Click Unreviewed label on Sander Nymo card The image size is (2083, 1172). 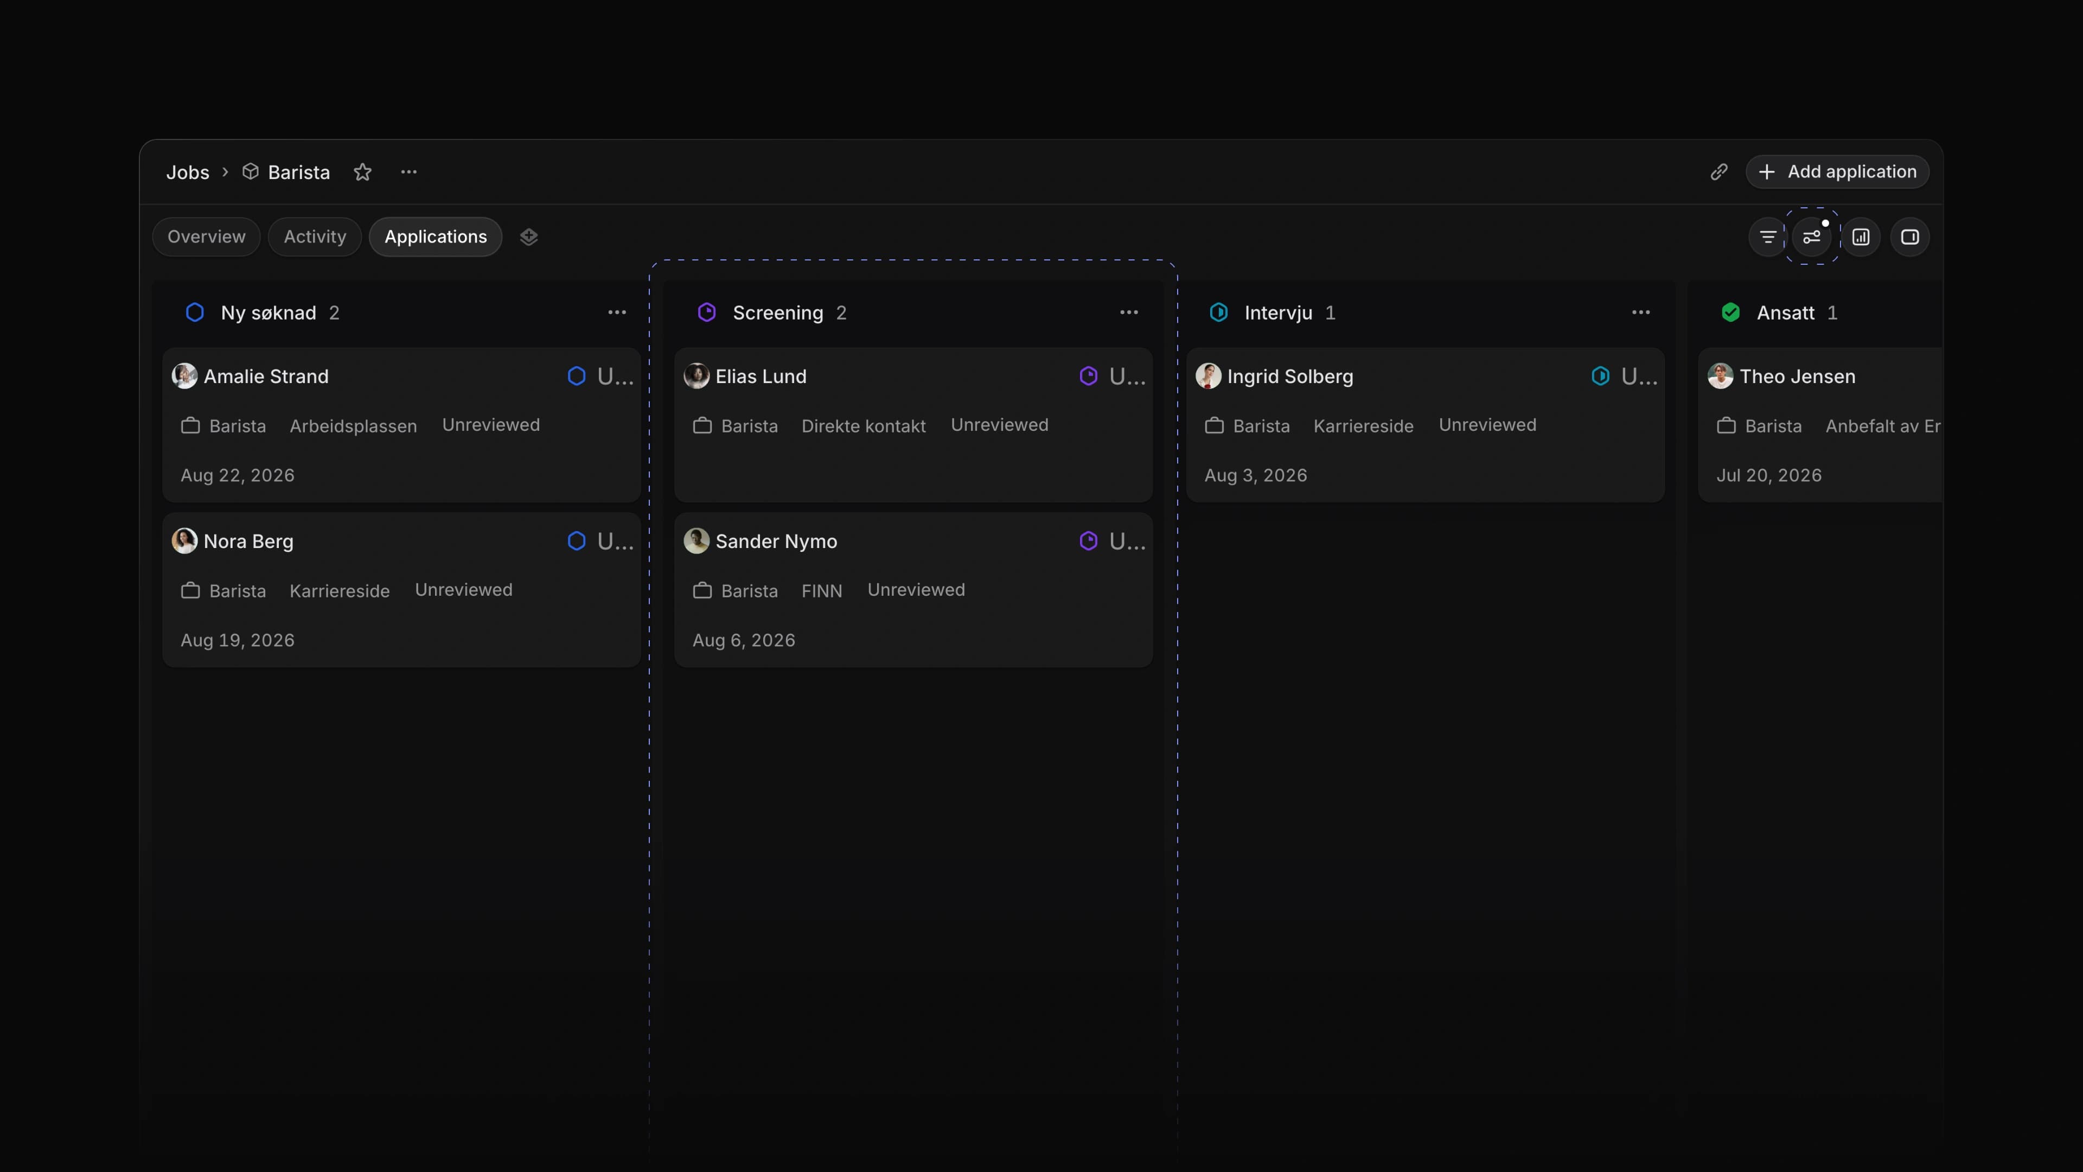tap(916, 590)
